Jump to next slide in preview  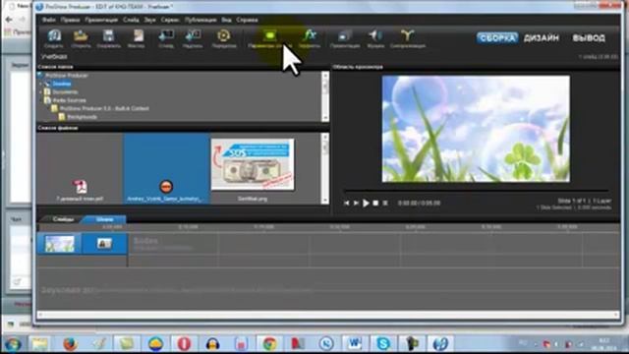pyautogui.click(x=356, y=204)
